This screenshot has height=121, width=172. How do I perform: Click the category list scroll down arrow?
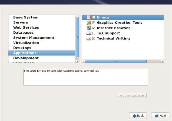pyautogui.click(x=78, y=61)
